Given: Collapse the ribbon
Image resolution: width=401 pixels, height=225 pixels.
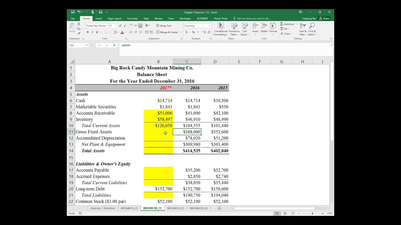Looking at the screenshot, I should coord(331,39).
